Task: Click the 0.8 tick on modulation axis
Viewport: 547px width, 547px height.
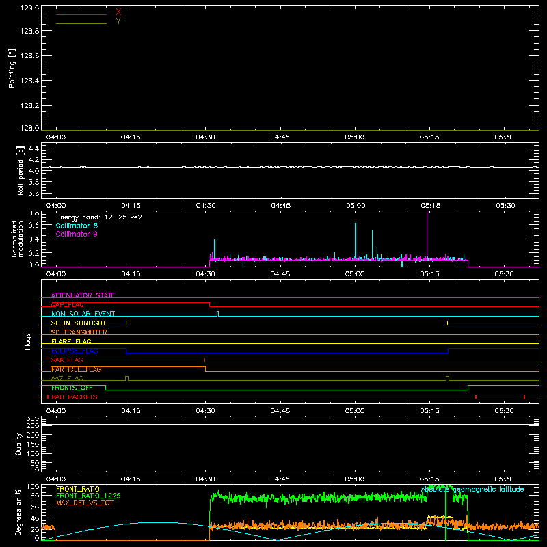Action: [x=34, y=213]
